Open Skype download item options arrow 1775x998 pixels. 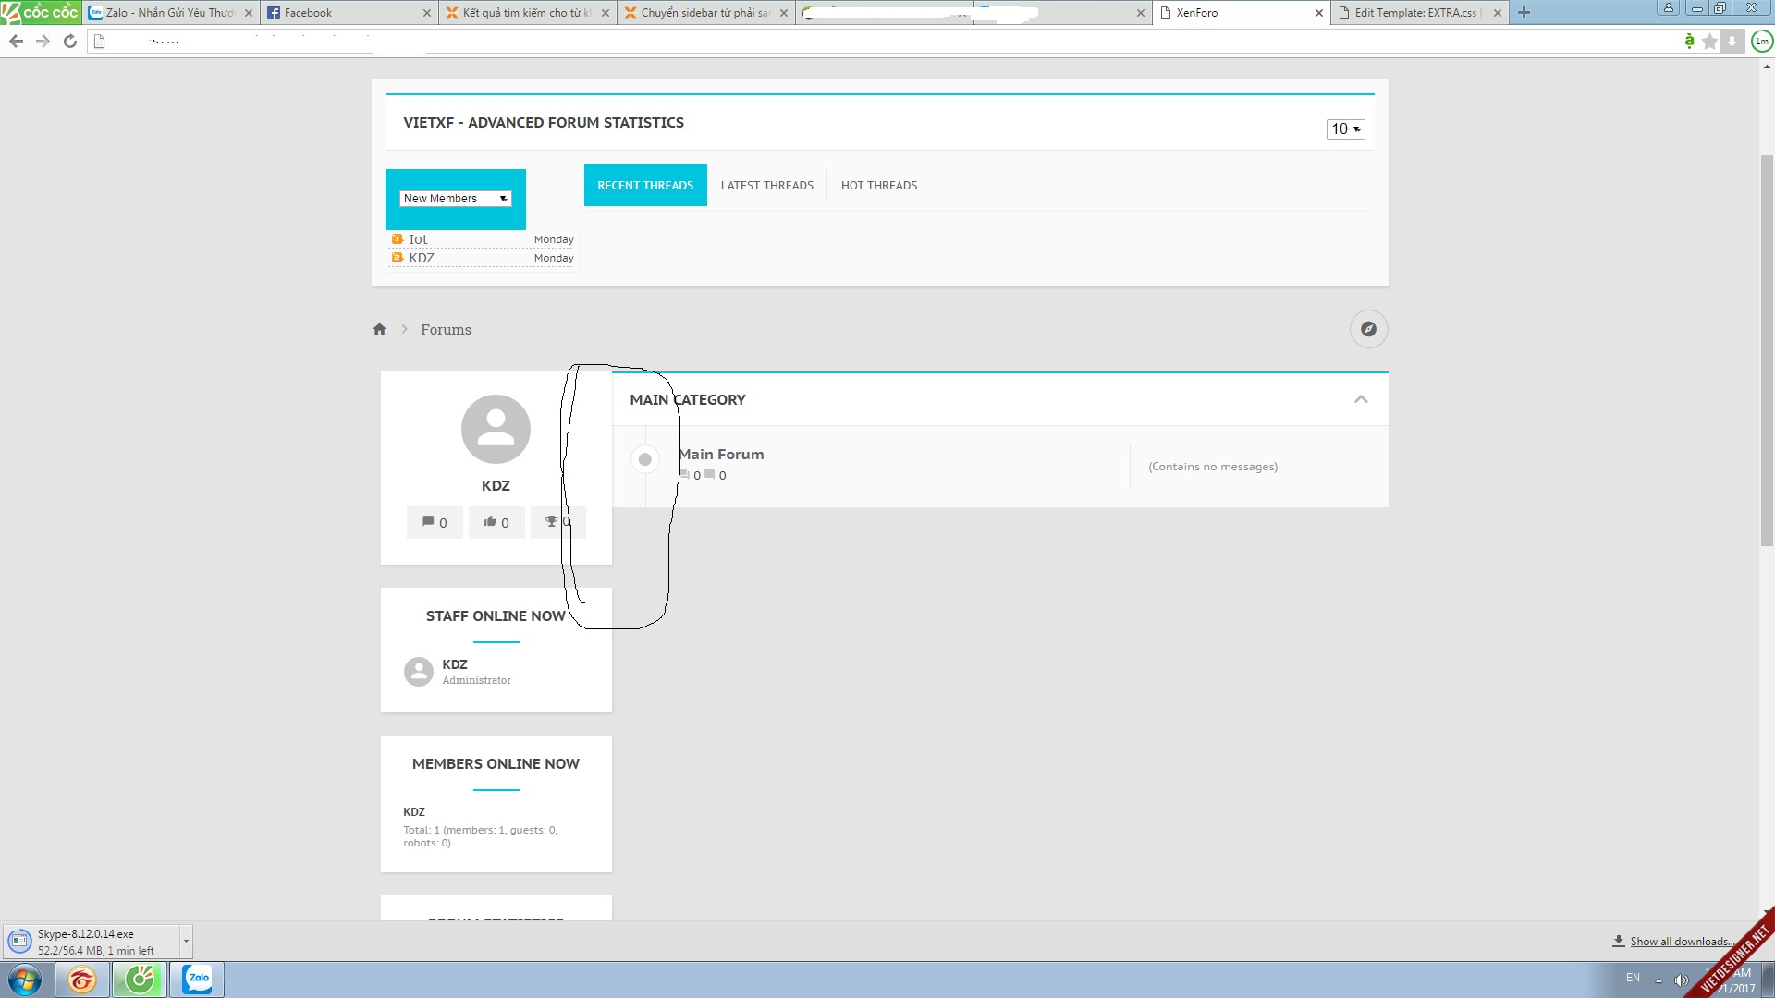[x=186, y=942]
